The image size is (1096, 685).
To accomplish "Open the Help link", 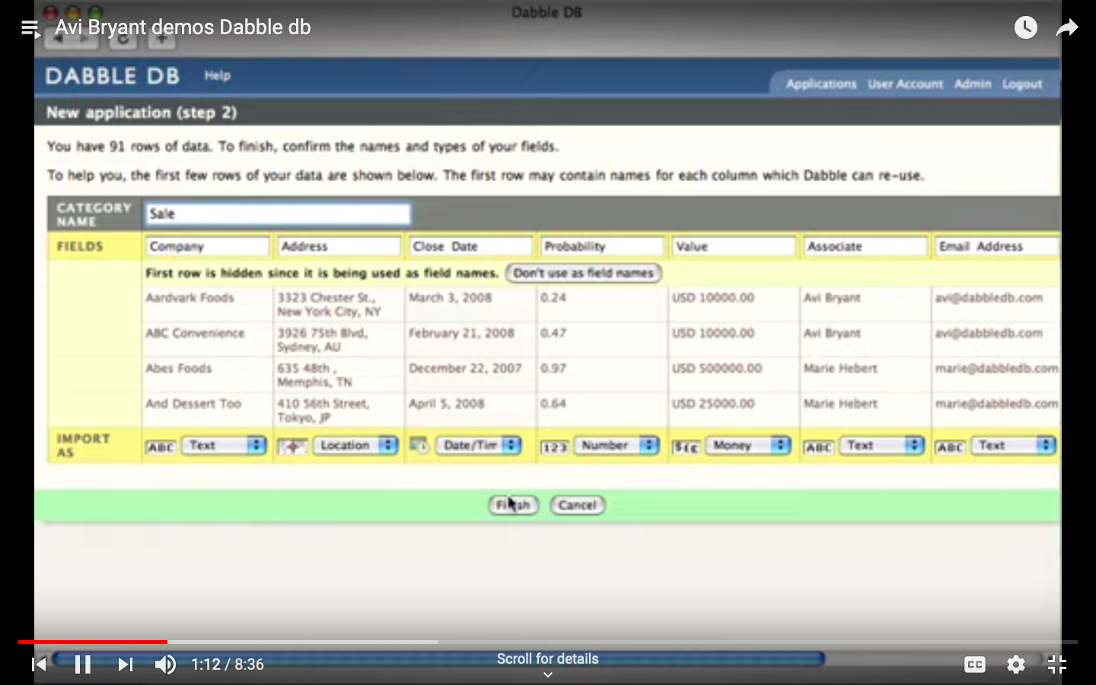I will pos(217,75).
